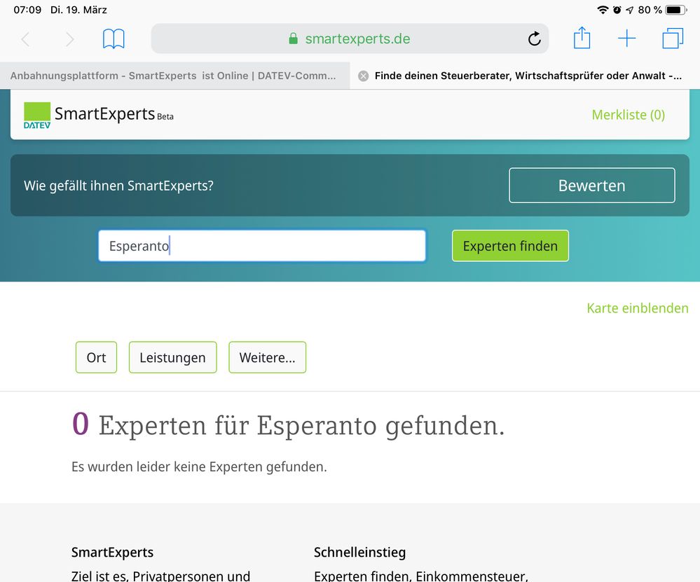Select the 'Finde deinen Steuerberater' tab
The image size is (700, 582).
pyautogui.click(x=525, y=76)
